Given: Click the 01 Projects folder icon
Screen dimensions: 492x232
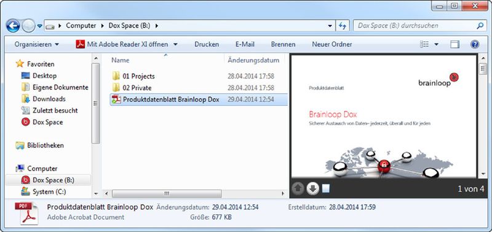Looking at the screenshot, I should [116, 76].
